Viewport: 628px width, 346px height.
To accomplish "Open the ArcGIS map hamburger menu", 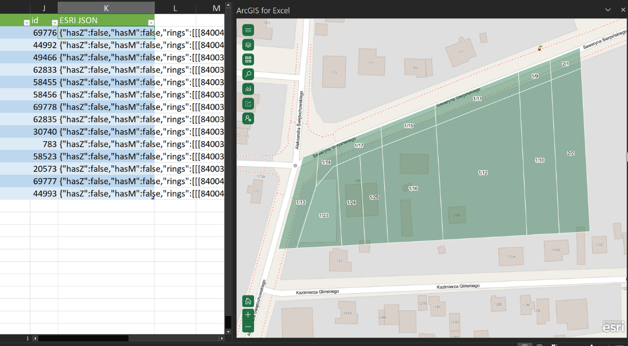I will (x=248, y=30).
